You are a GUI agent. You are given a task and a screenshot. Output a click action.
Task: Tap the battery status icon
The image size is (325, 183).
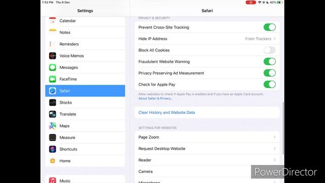(x=280, y=3)
